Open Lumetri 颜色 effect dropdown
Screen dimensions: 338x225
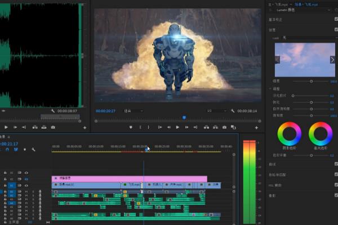pyautogui.click(x=303, y=10)
